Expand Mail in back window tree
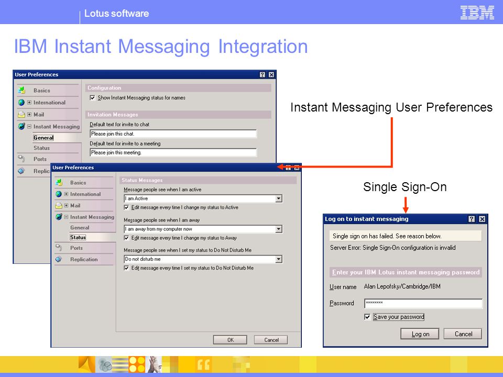This screenshot has height=377, width=503. (29, 115)
